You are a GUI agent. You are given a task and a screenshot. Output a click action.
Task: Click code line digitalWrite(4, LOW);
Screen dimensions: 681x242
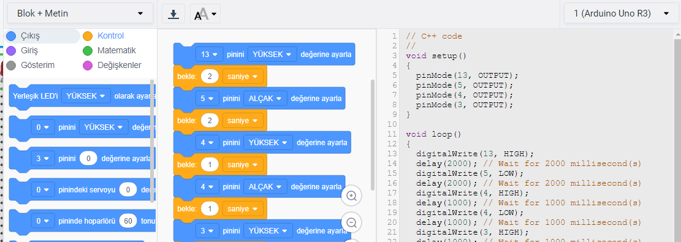pos(470,213)
